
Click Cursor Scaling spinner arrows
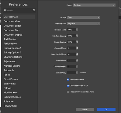click(x=77, y=42)
